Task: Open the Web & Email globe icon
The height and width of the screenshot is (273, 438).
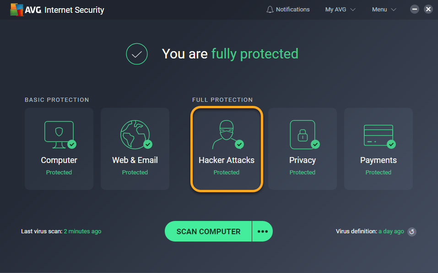Action: click(x=136, y=135)
